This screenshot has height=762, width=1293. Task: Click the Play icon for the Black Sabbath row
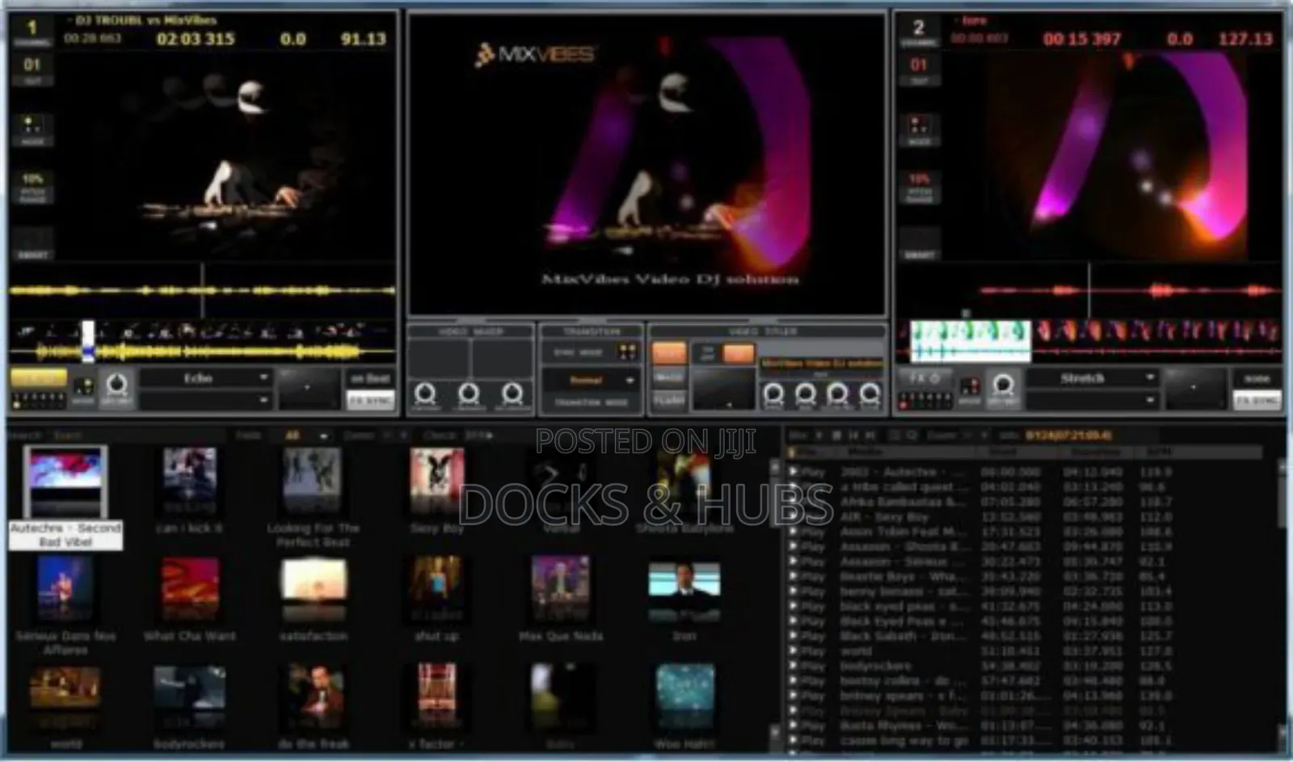click(794, 636)
